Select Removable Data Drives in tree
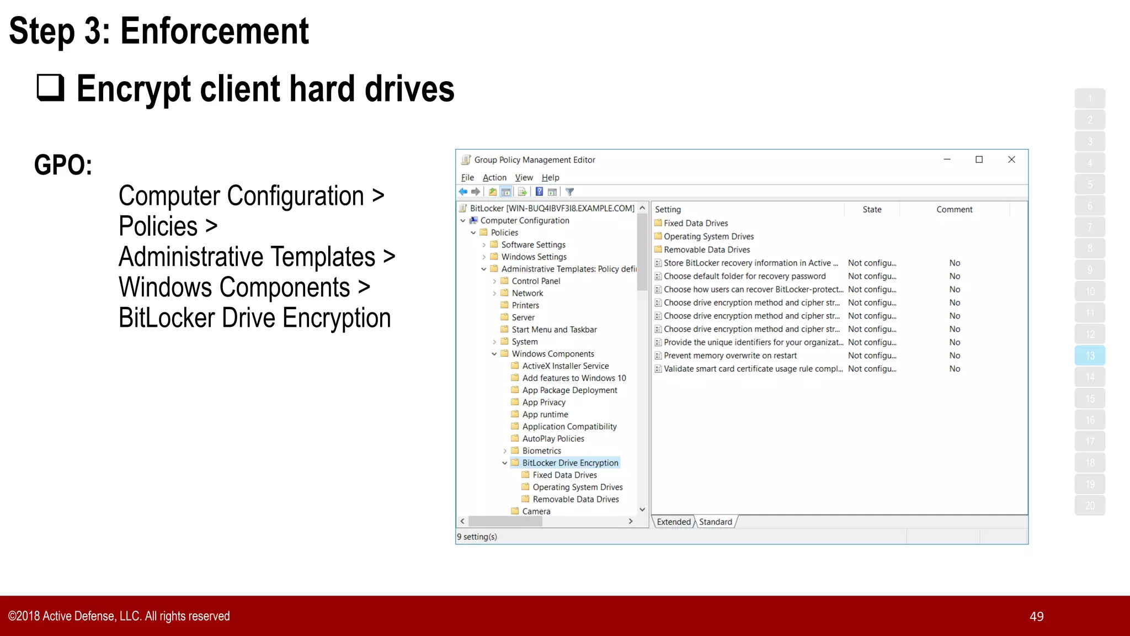 (x=575, y=499)
